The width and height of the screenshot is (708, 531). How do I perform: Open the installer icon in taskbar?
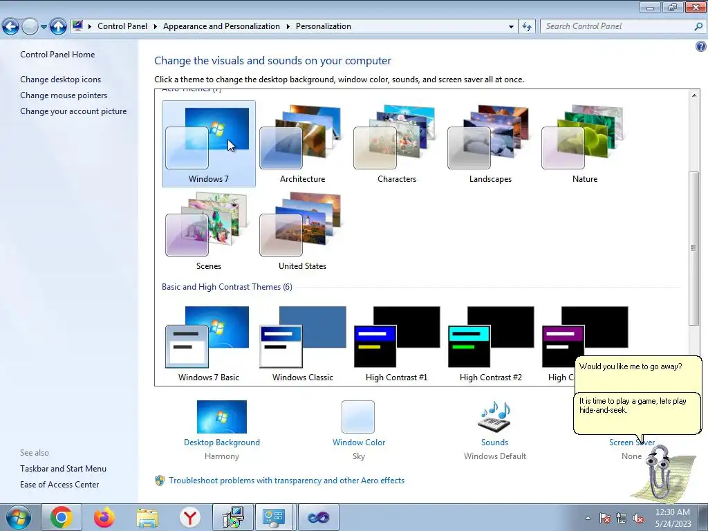[x=233, y=517]
